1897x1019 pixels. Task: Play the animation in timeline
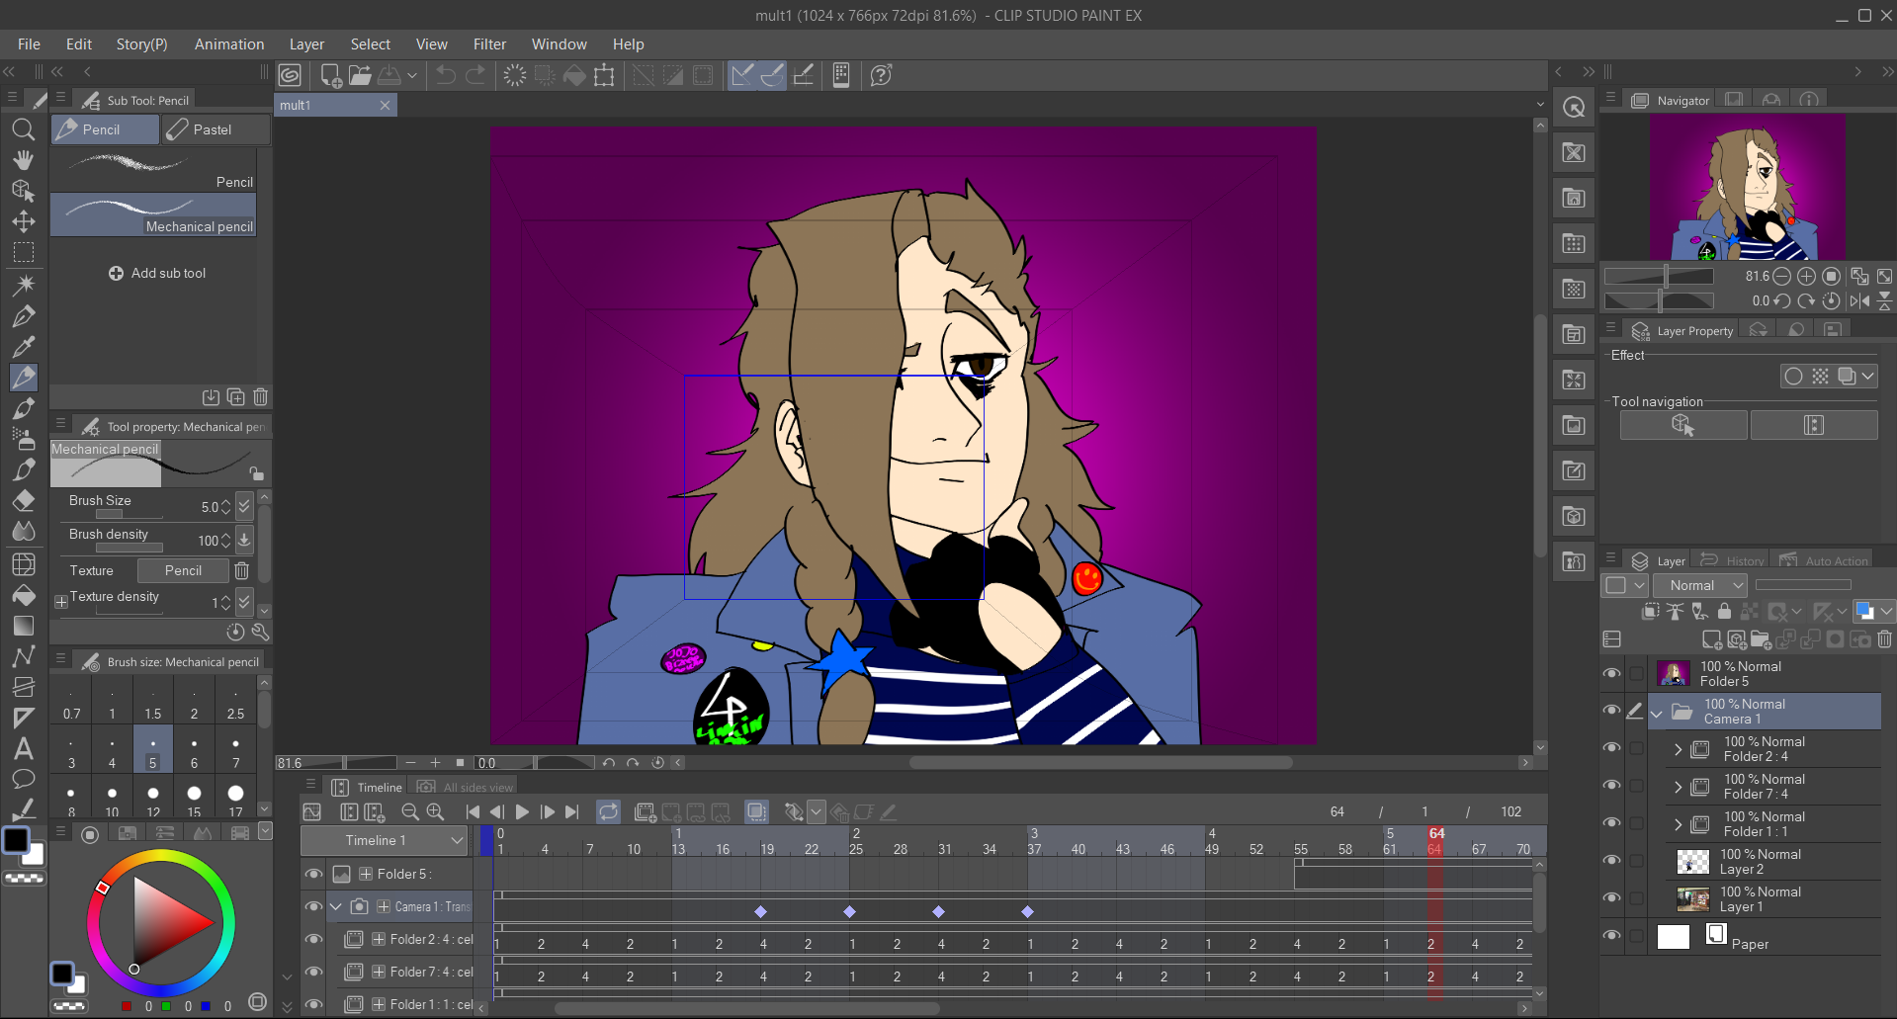[522, 812]
